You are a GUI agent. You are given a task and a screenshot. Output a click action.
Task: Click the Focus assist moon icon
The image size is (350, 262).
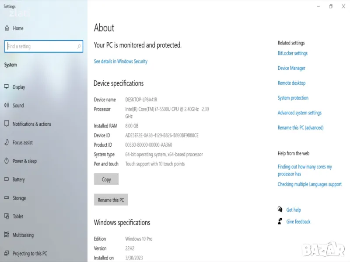(7, 142)
